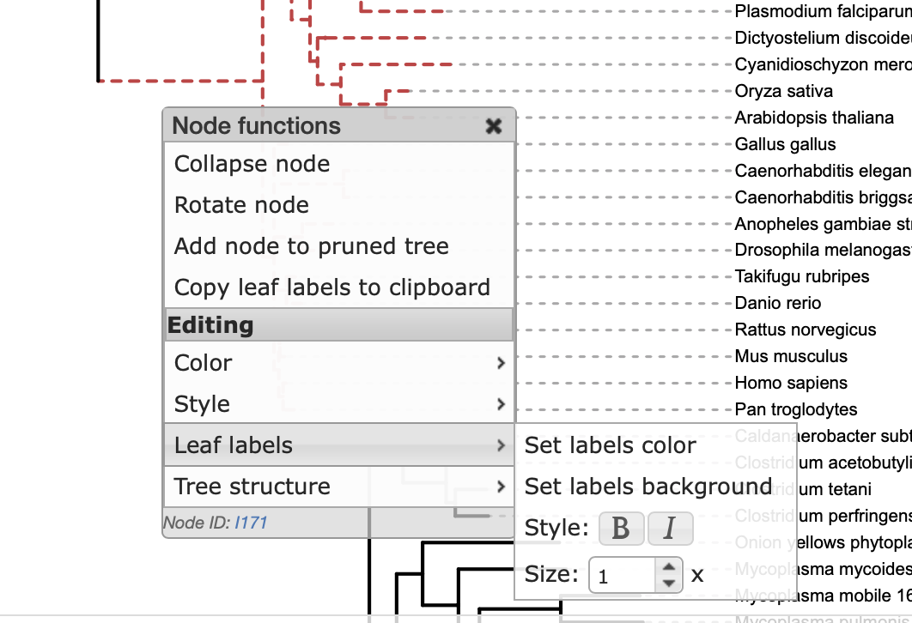Toggle italic styling for leaf labels
This screenshot has height=623, width=912.
tap(670, 528)
